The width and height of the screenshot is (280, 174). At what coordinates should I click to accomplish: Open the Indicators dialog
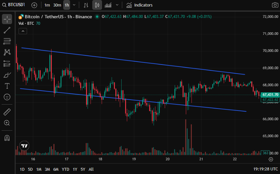point(140,5)
